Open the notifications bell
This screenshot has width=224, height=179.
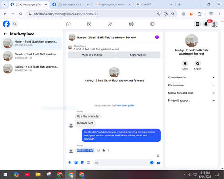206,24
